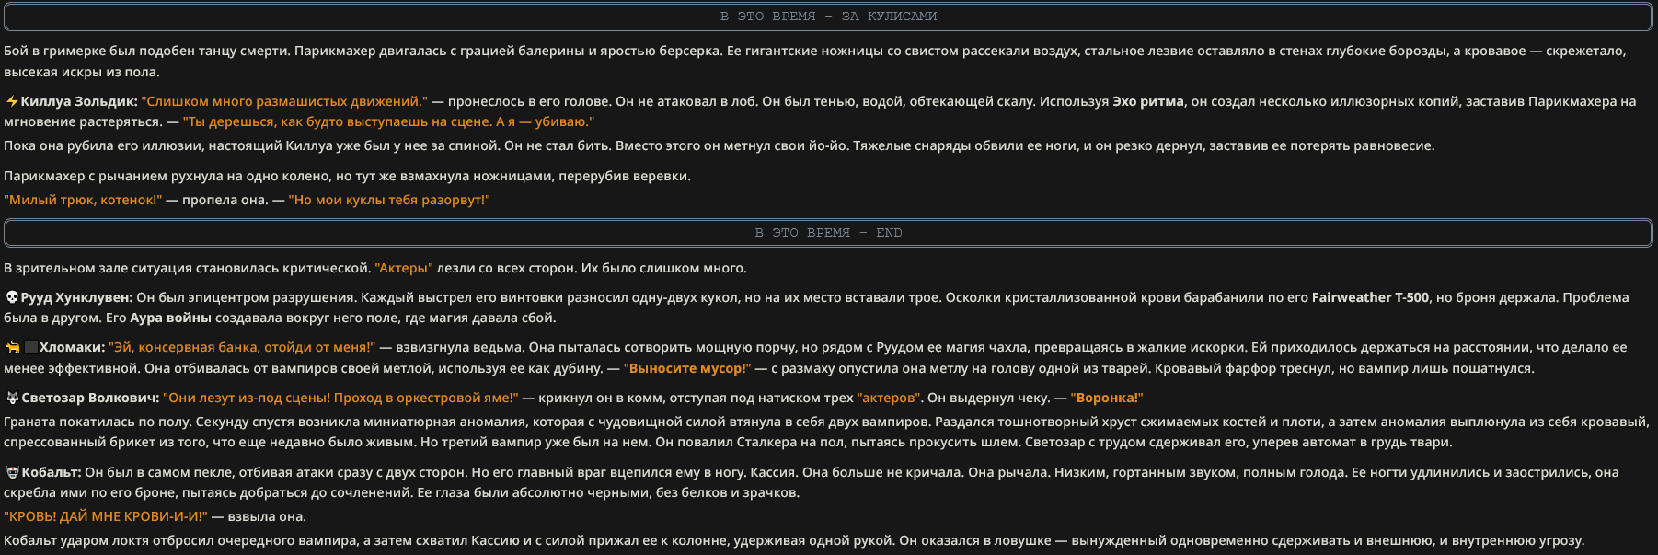The width and height of the screenshot is (1658, 555).
Task: Click the line starting "Граната покатилась по полу"
Action: pyautogui.click(x=826, y=422)
